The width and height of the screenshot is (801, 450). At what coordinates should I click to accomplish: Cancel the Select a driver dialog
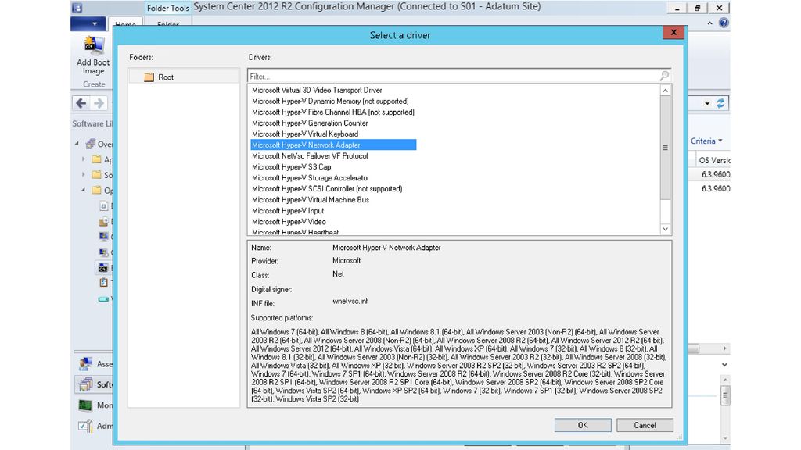645,425
